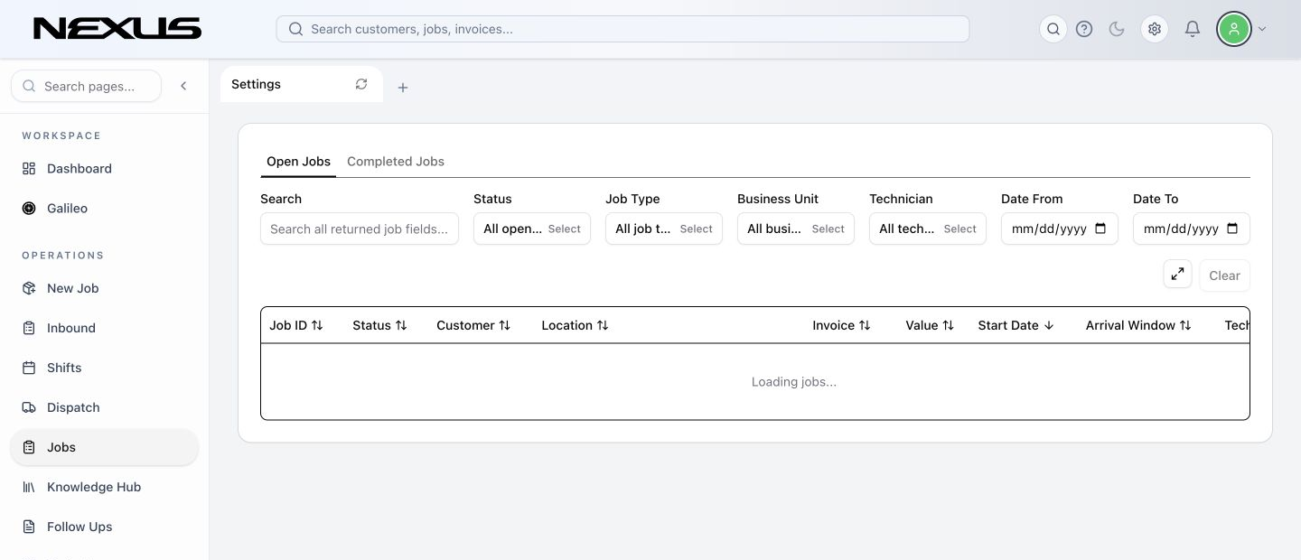Click the Inbound clipboard icon
The height and width of the screenshot is (560, 1301).
click(x=29, y=328)
